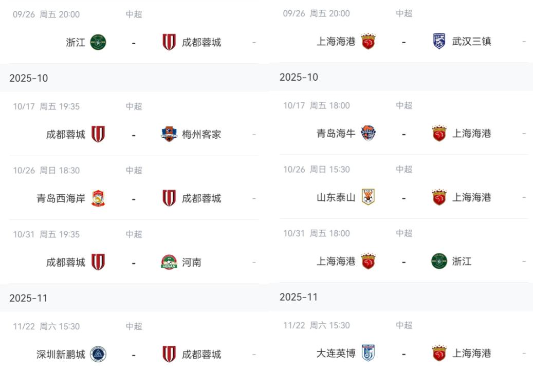Tap the 青岛海牛 team logo
The width and height of the screenshot is (533, 370).
368,134
